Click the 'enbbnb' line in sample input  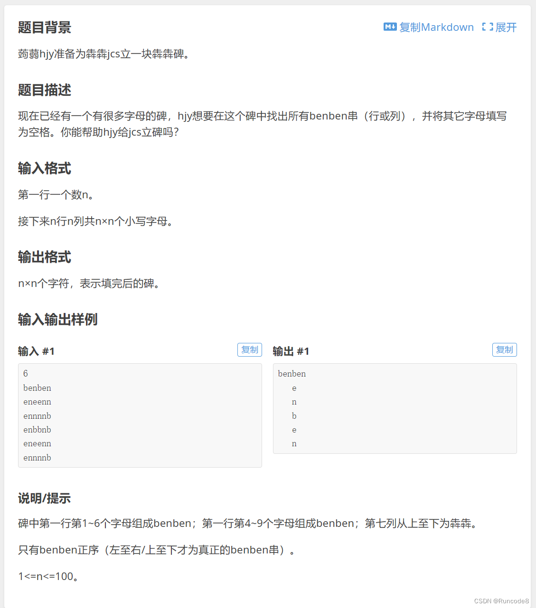(x=37, y=430)
